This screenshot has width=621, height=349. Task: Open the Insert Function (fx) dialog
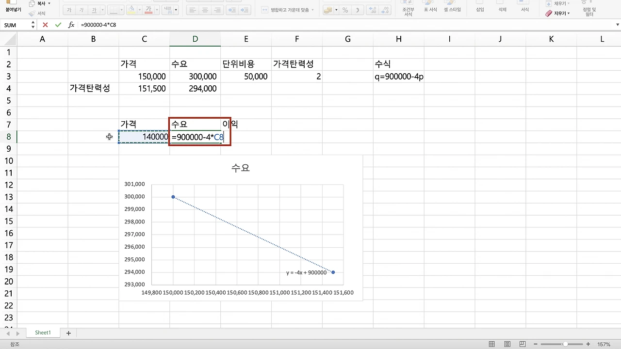(71, 25)
